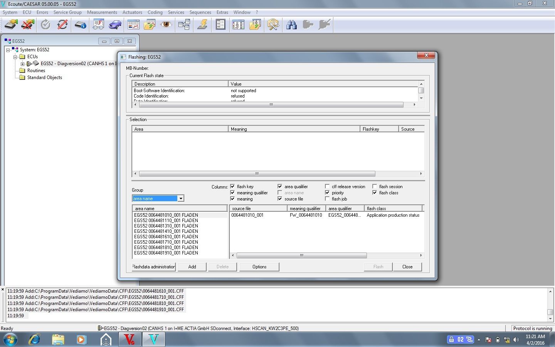
Task: Toggle the priority column checkbox
Action: (327, 193)
